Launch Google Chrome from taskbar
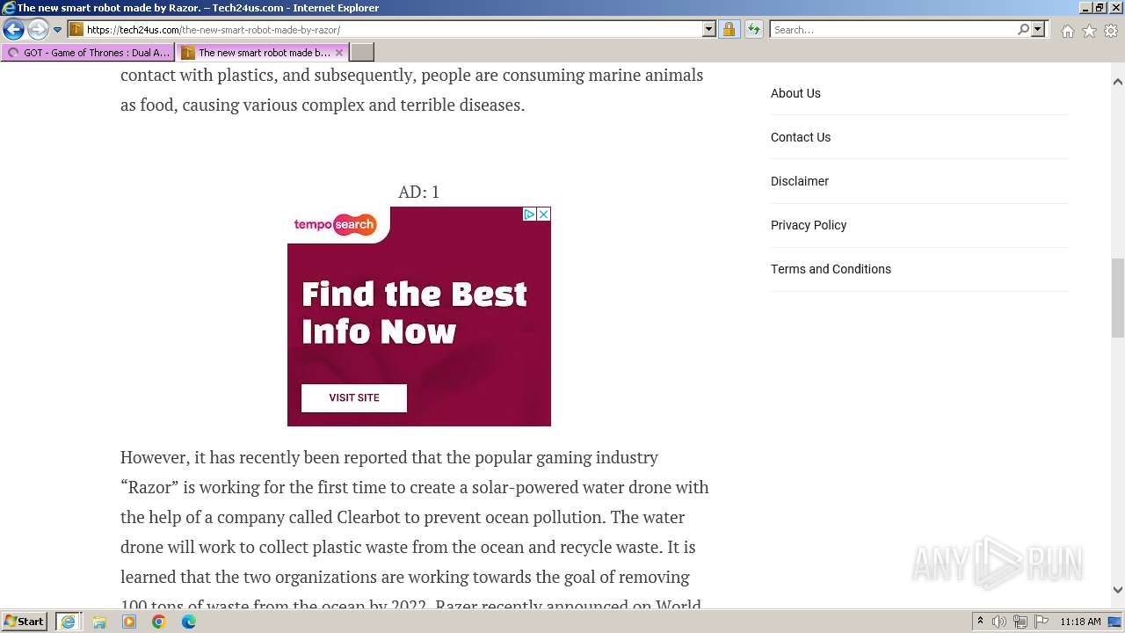Screen dimensions: 1125x633 [x=159, y=622]
